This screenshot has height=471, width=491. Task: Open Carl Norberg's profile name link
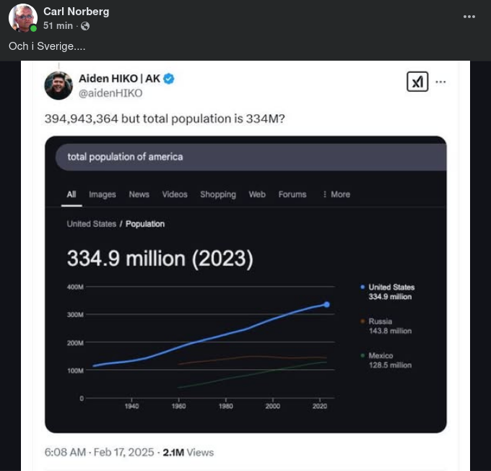pyautogui.click(x=76, y=12)
